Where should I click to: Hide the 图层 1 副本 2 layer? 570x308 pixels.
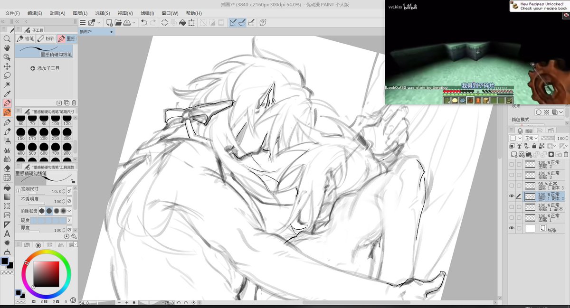(512, 196)
